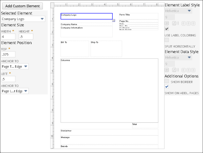The width and height of the screenshot is (203, 153).
Task: Click into the Width input field
Action: click(8, 37)
